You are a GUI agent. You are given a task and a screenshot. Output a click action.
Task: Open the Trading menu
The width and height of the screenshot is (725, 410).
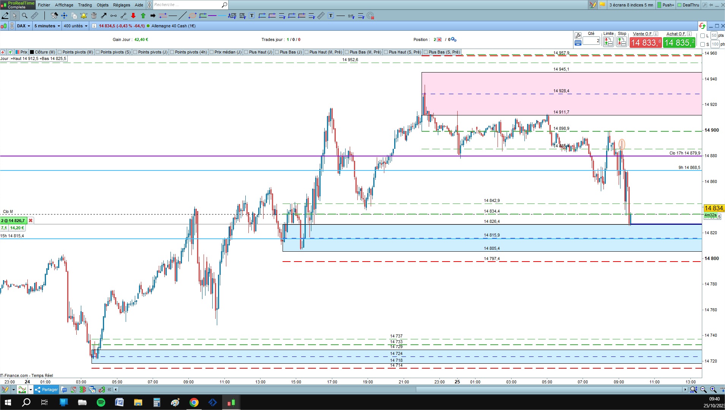pos(85,5)
